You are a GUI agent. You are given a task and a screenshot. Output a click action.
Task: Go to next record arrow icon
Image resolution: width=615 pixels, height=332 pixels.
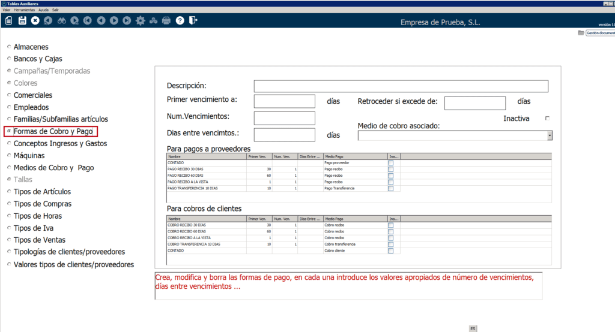[114, 21]
